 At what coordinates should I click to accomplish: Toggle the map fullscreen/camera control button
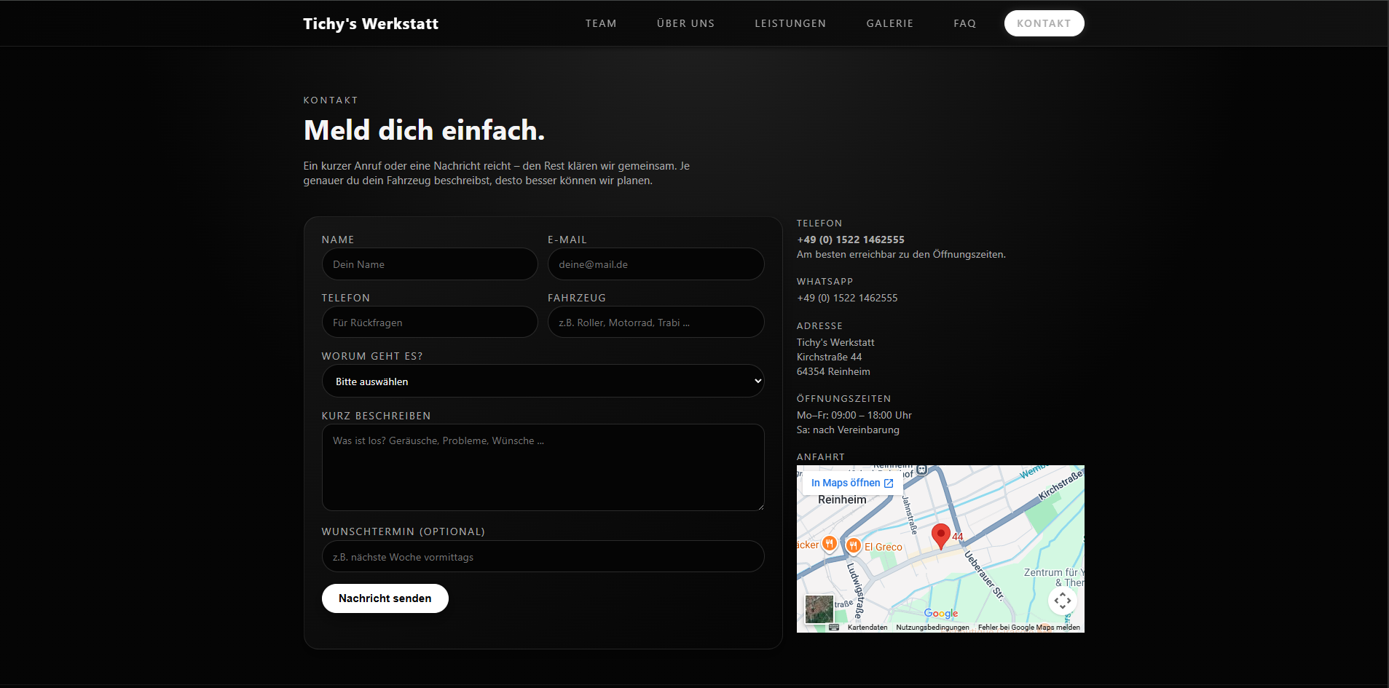coord(1063,601)
